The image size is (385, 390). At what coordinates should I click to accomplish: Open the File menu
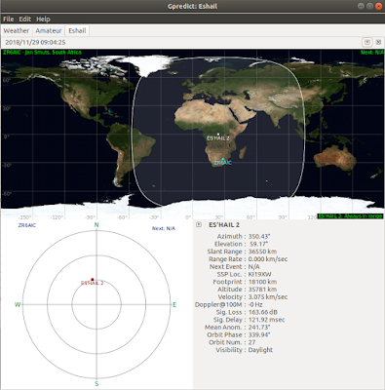[x=9, y=19]
